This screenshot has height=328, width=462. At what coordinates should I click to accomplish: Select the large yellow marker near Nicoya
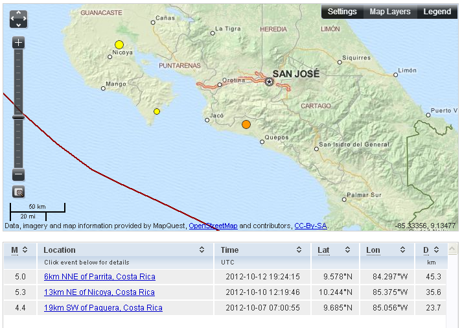pos(119,45)
